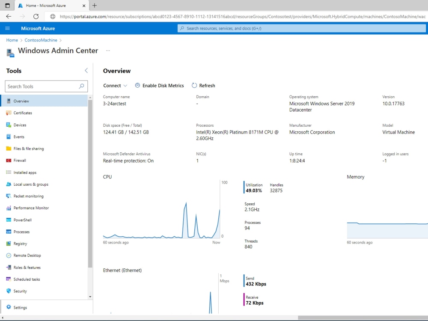This screenshot has width=428, height=321.
Task: Click the Enable Disk Metrics label
Action: tap(163, 86)
